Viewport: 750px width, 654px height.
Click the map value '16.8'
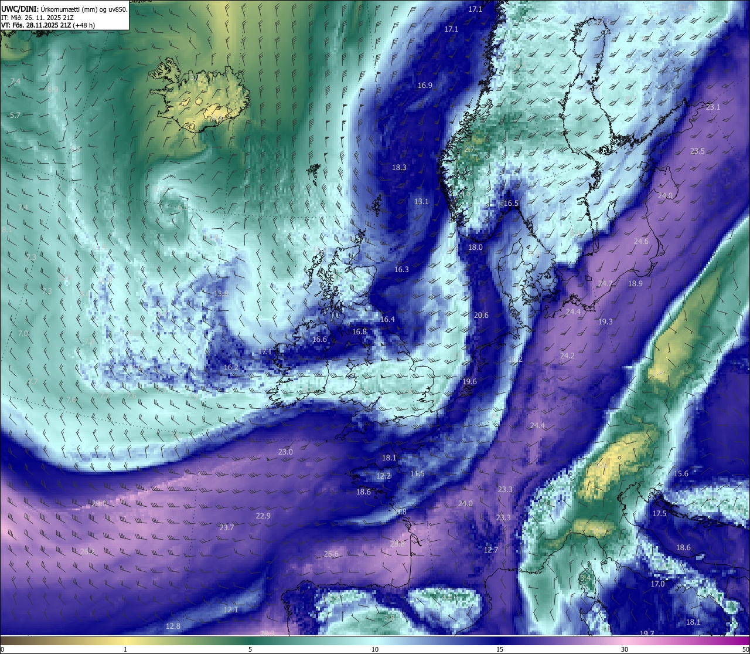click(x=359, y=331)
